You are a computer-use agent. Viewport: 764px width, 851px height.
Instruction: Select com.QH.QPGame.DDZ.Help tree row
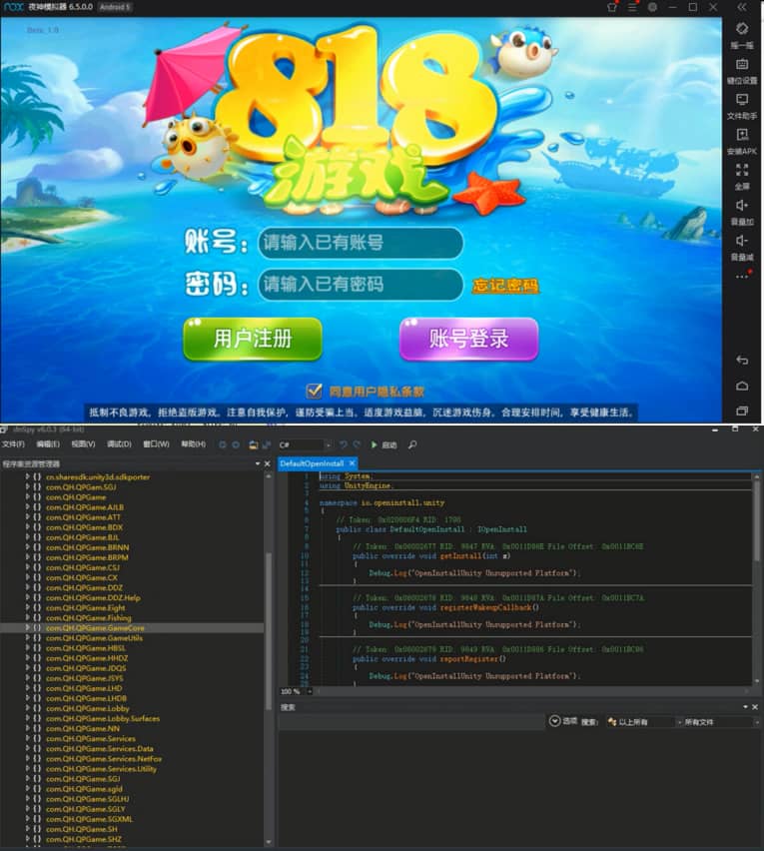click(x=93, y=597)
